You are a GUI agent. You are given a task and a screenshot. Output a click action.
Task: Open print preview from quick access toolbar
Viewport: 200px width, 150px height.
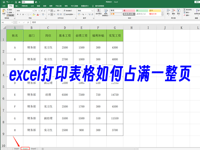click(x=16, y=2)
